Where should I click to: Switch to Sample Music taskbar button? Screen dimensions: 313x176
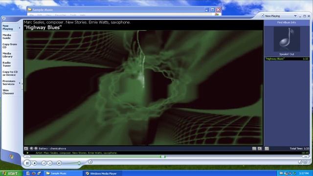63,174
